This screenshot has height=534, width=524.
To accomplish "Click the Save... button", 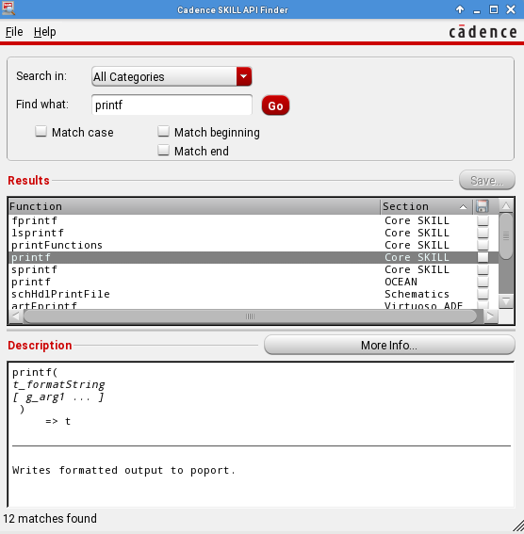I will coord(487,180).
